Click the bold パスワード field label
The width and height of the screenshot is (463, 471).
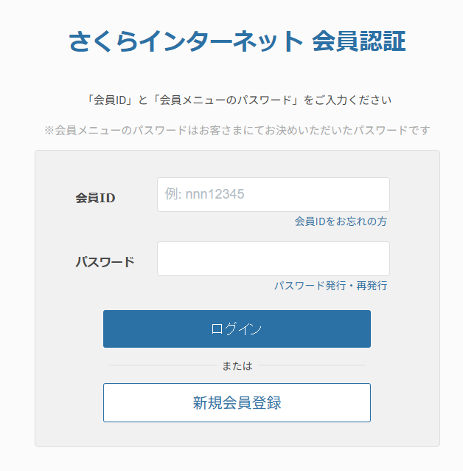(105, 262)
